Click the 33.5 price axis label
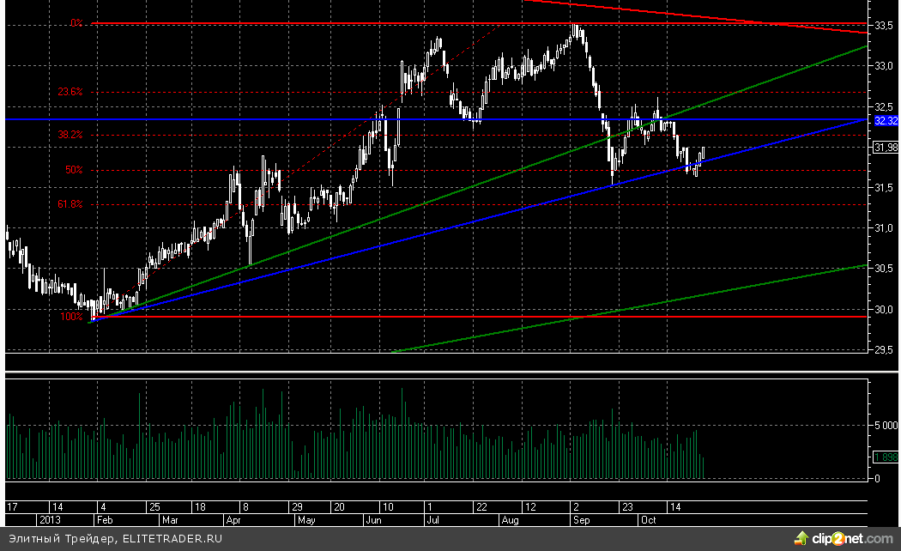Viewport: 901px width, 551px height. point(885,26)
